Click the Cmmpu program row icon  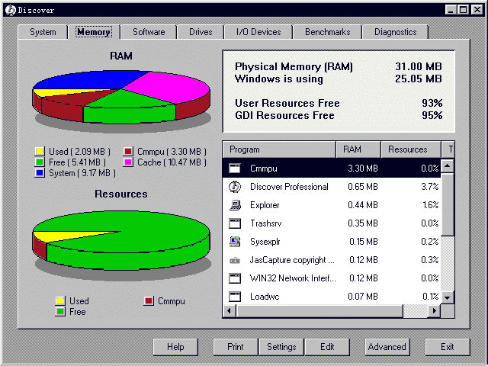coord(235,169)
